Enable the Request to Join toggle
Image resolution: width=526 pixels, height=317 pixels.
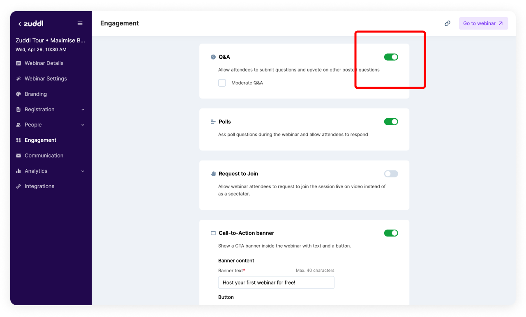pyautogui.click(x=391, y=174)
